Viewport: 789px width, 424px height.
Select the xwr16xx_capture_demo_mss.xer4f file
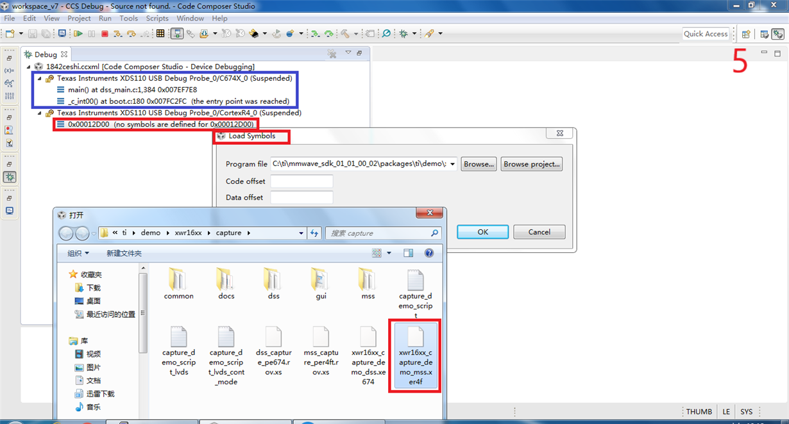[x=416, y=357]
